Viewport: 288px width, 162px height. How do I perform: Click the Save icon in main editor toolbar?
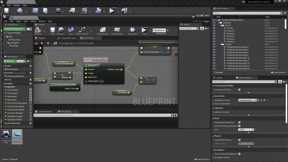click(6, 10)
